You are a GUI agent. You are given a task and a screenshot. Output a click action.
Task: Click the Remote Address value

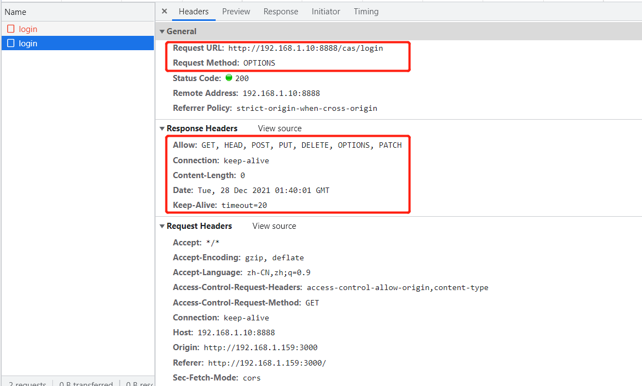(281, 93)
